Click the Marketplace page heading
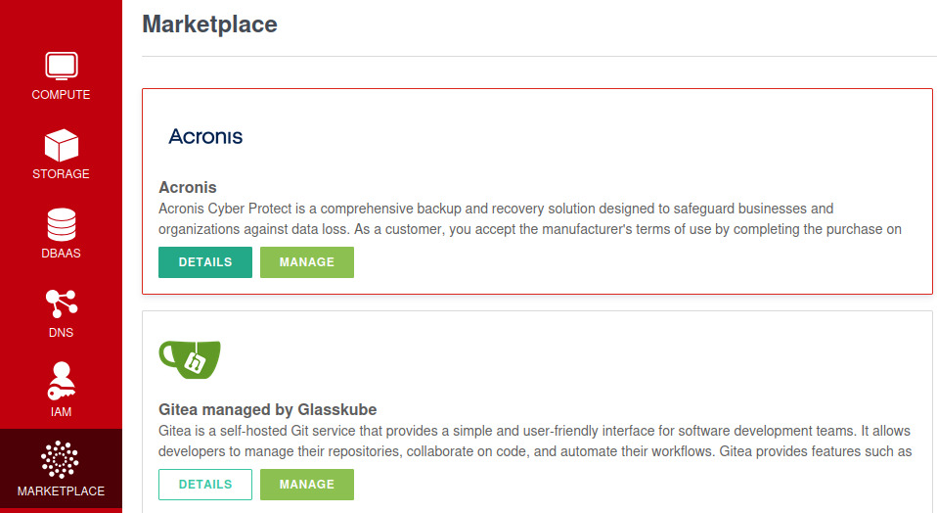This screenshot has width=937, height=513. coord(209,24)
